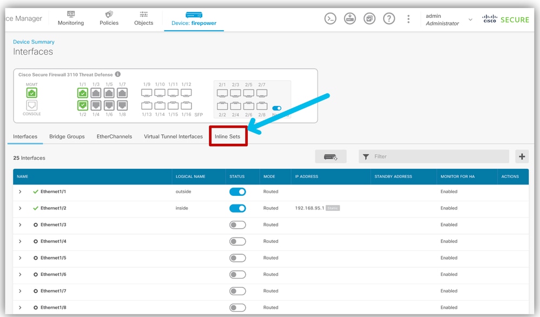The height and width of the screenshot is (317, 540).
Task: Select port 1/5 in the device diagram
Action: tap(109, 93)
